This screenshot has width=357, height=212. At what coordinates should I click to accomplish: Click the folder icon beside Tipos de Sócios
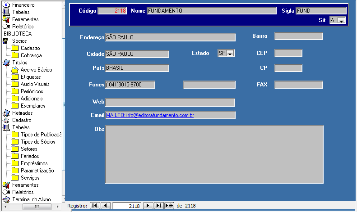click(15, 142)
